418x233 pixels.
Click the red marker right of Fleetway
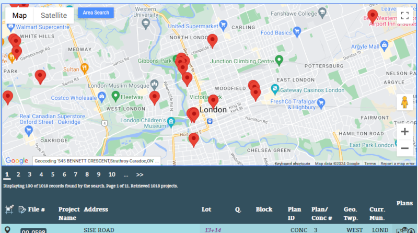click(154, 98)
